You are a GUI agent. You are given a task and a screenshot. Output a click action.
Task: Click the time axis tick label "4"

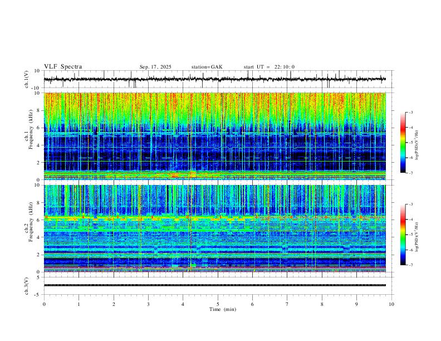183,304
